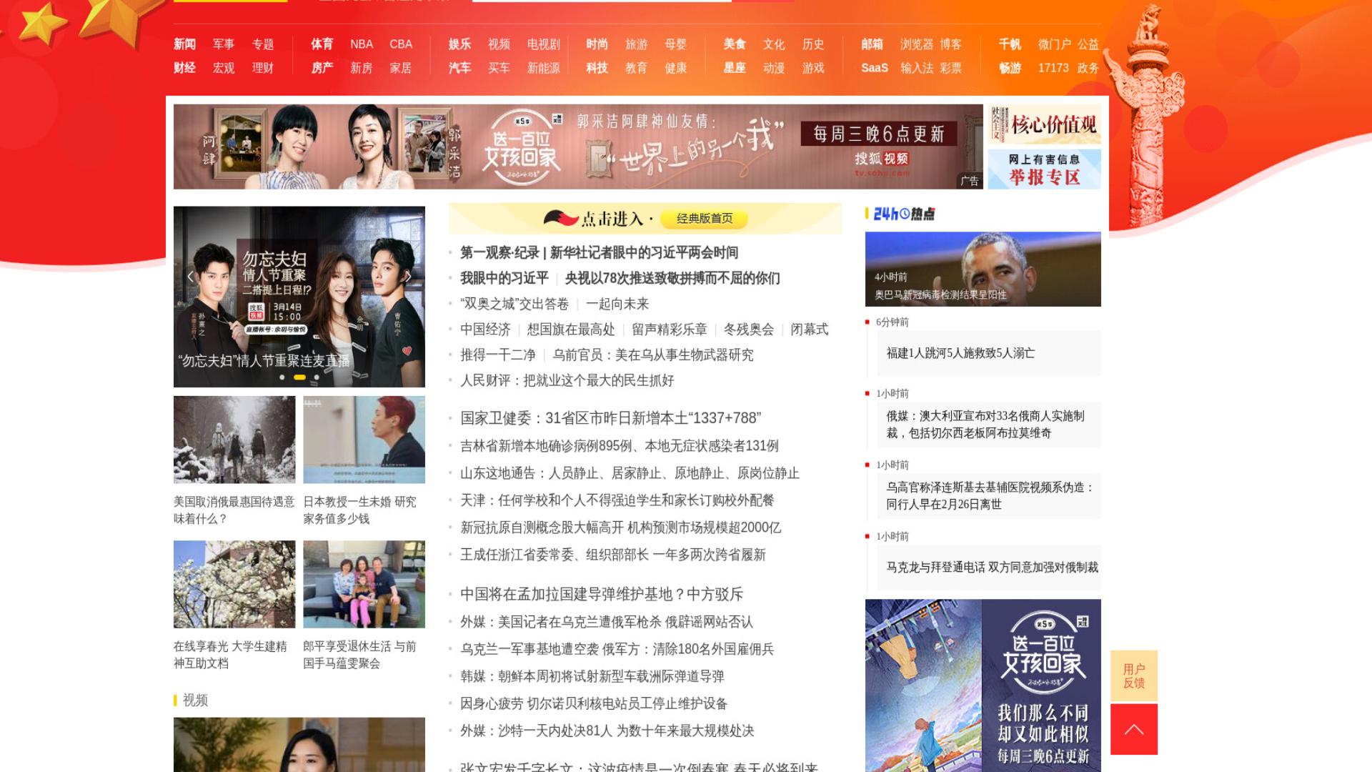Click the 网上有害信息举报专区 banner

pyautogui.click(x=1044, y=169)
